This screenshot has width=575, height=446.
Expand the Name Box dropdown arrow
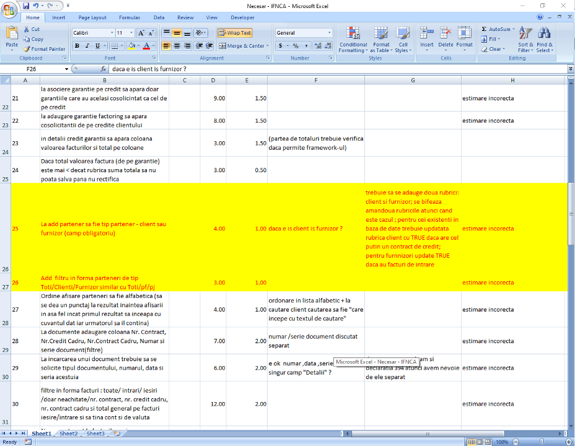66,69
